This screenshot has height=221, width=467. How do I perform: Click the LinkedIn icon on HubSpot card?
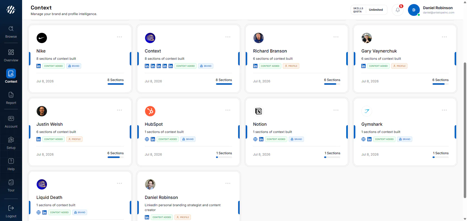(153, 139)
